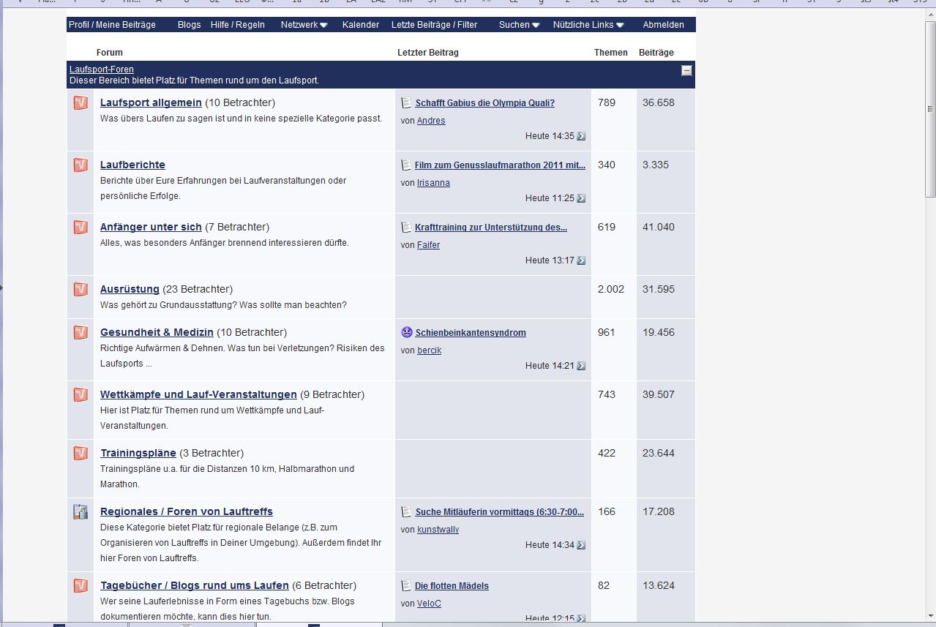The image size is (936, 627).
Task: Click the sad smiley icon next to Schienbeinkantensyndrom
Action: coord(407,332)
